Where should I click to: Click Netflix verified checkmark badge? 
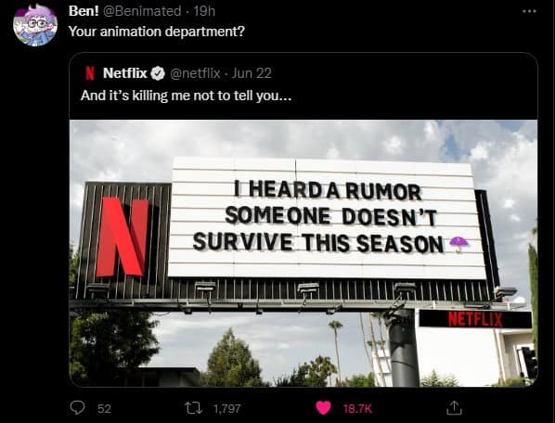(x=158, y=73)
